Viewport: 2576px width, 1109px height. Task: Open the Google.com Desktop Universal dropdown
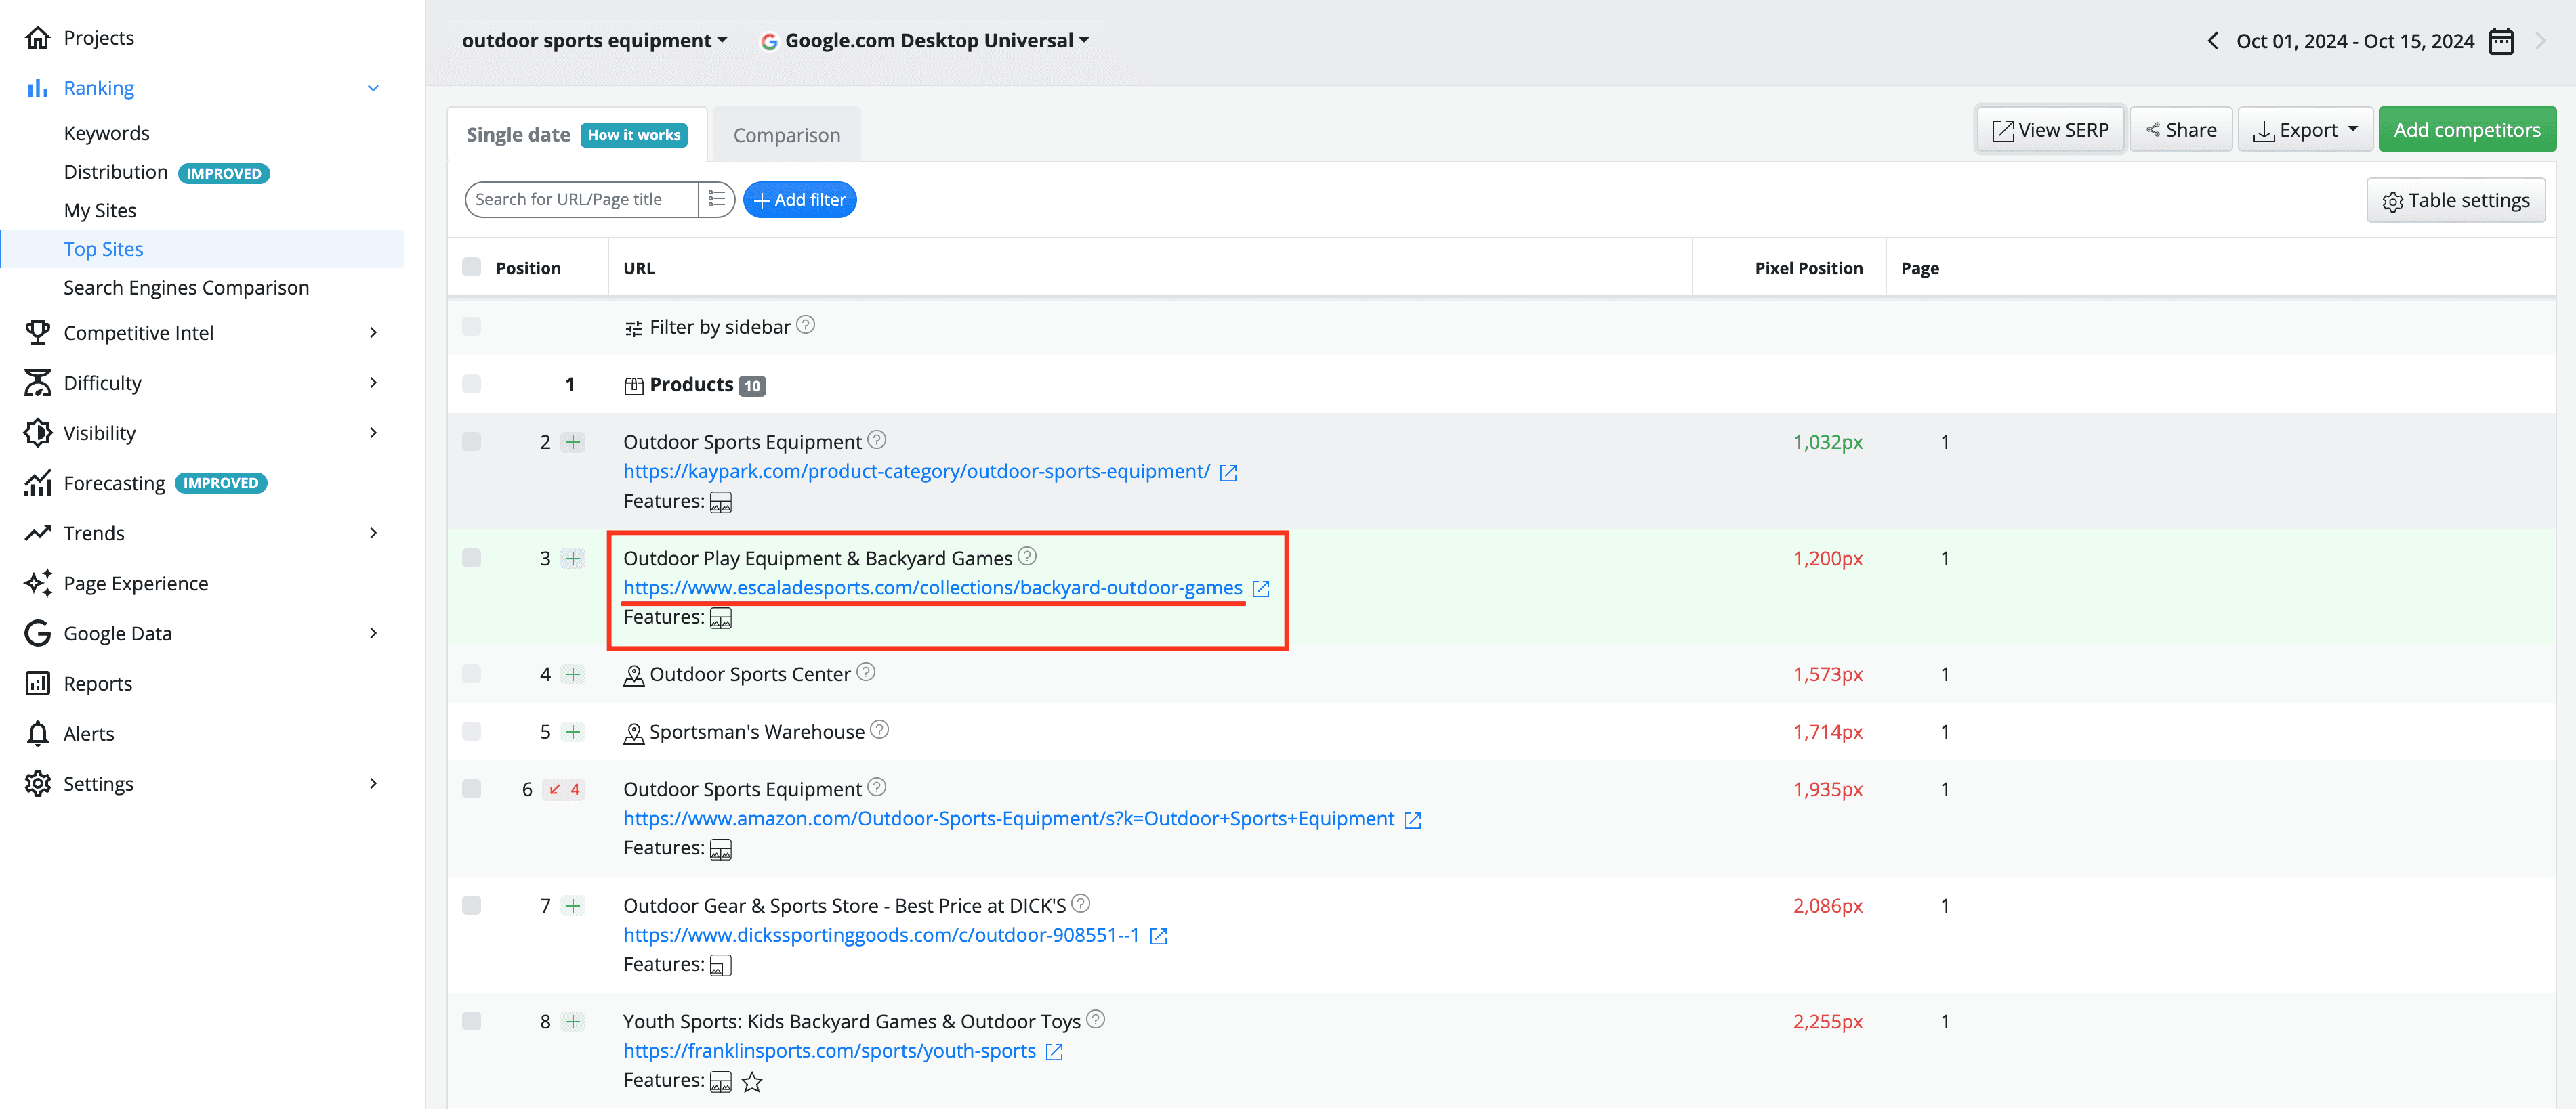click(x=926, y=41)
